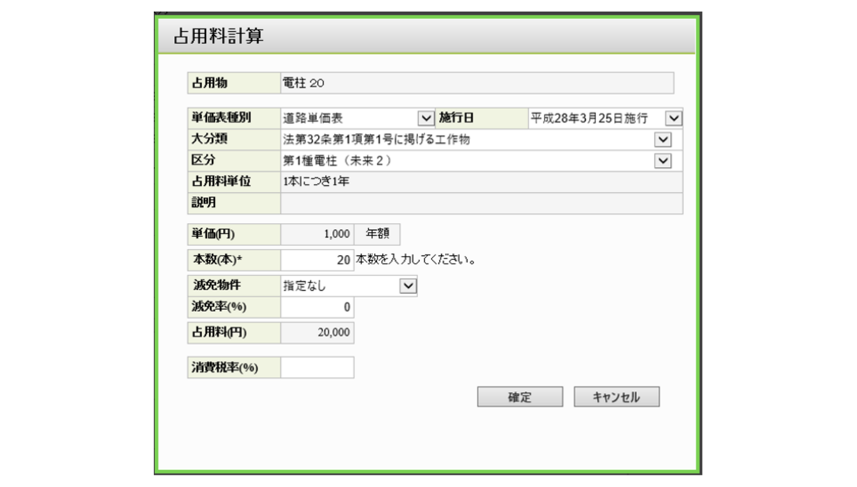Expand the 区分 dropdown arrow
This screenshot has width=857, height=487.
click(x=663, y=161)
